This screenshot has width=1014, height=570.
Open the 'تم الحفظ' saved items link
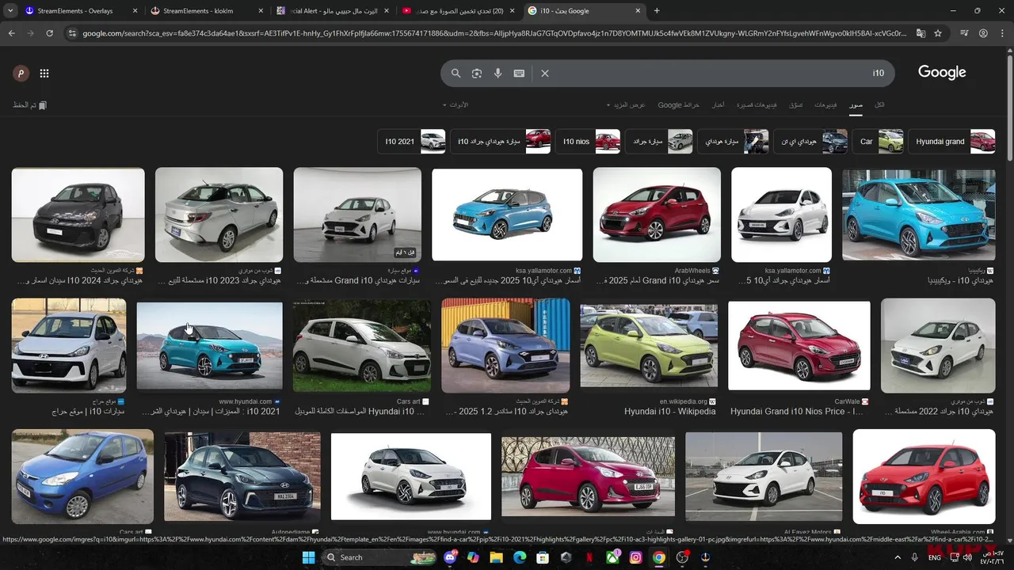(30, 104)
